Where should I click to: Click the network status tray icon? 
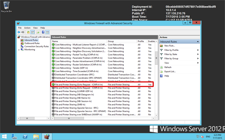(198, 136)
